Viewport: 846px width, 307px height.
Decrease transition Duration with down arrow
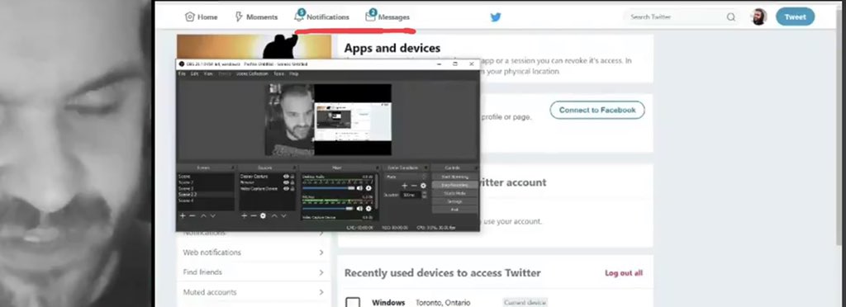pos(425,196)
